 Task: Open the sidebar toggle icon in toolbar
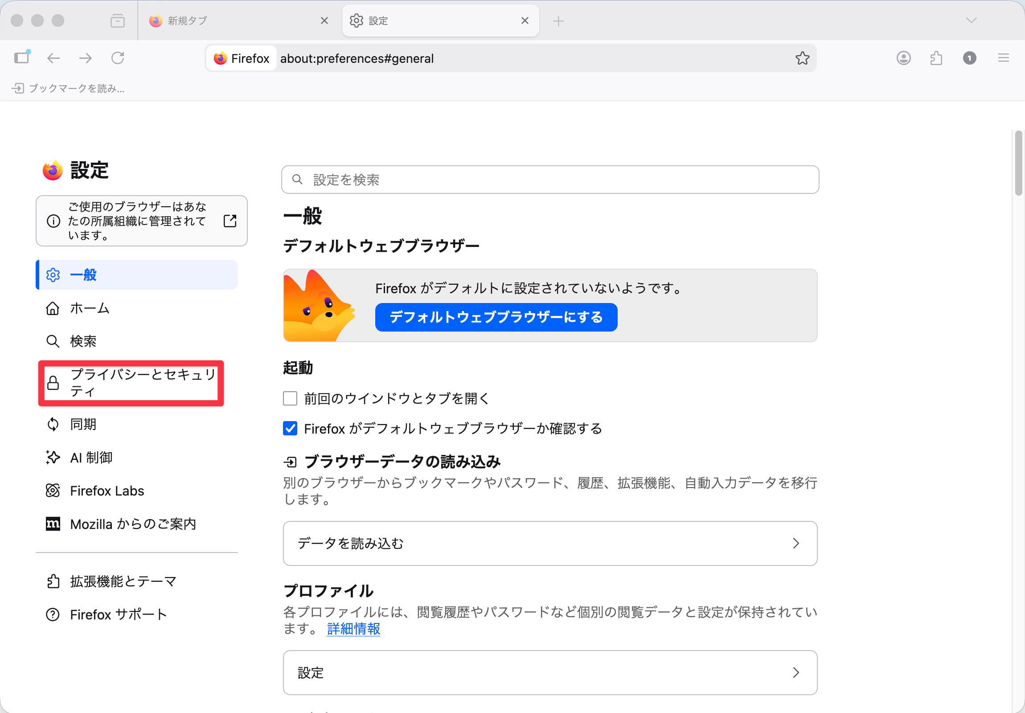pyautogui.click(x=21, y=57)
